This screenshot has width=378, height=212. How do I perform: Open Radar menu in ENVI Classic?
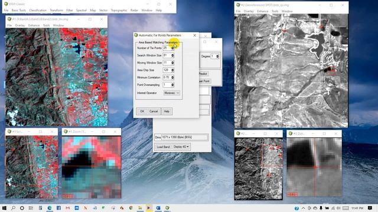134,11
